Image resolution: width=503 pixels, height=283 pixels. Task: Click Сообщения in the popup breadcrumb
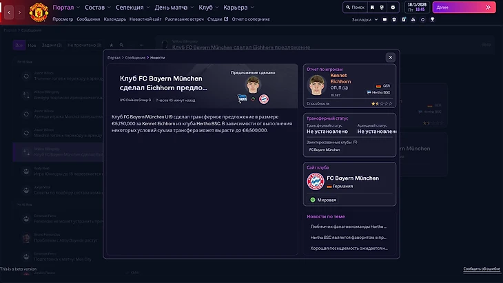click(135, 58)
